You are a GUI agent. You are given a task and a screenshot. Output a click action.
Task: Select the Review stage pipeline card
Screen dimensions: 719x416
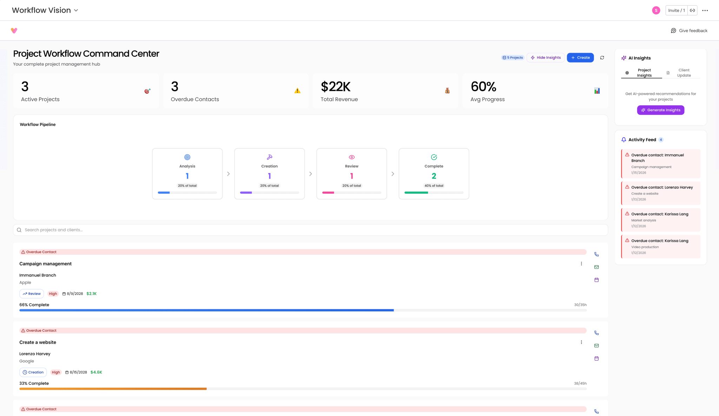[351, 174]
